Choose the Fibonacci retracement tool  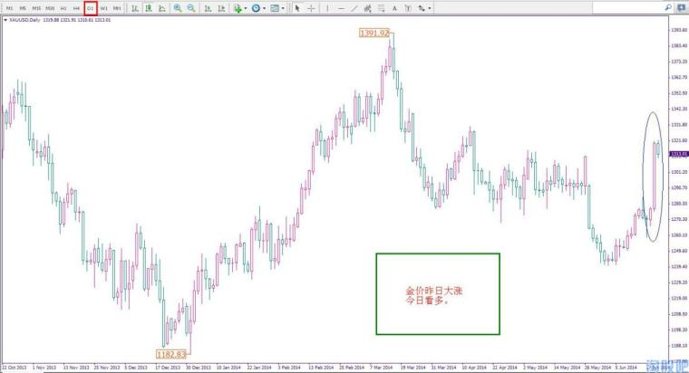(381, 8)
